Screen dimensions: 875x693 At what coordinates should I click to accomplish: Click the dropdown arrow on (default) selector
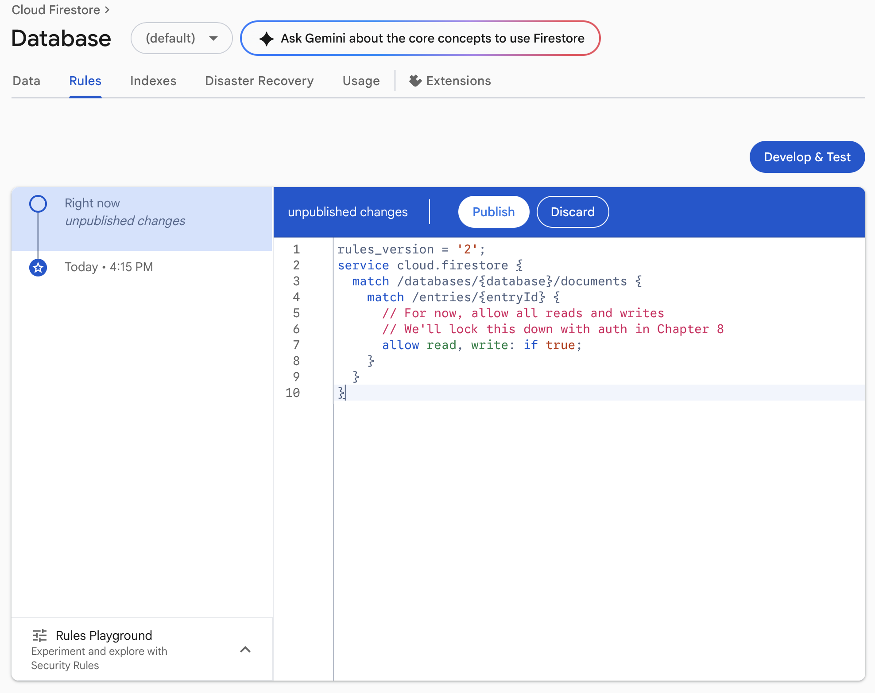tap(214, 38)
